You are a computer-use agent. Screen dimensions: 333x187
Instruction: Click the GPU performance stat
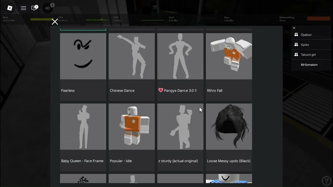coord(139,19)
